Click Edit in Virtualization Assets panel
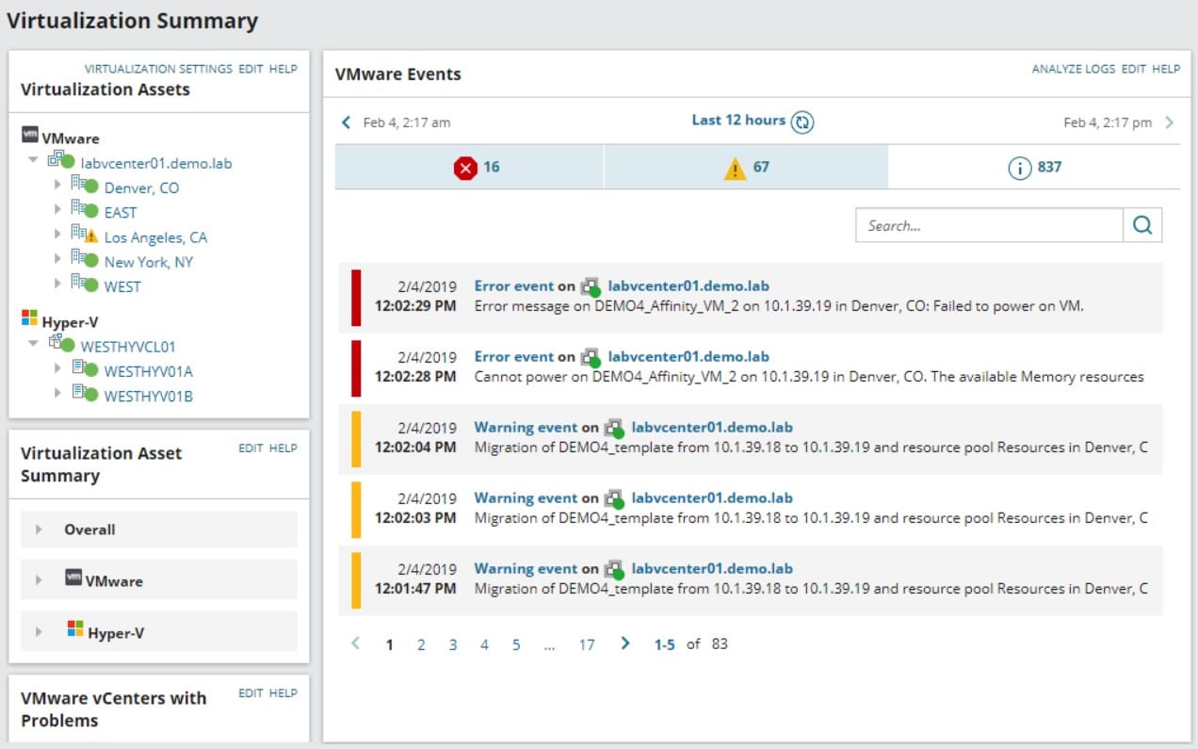Image resolution: width=1198 pixels, height=749 pixels. 251,69
